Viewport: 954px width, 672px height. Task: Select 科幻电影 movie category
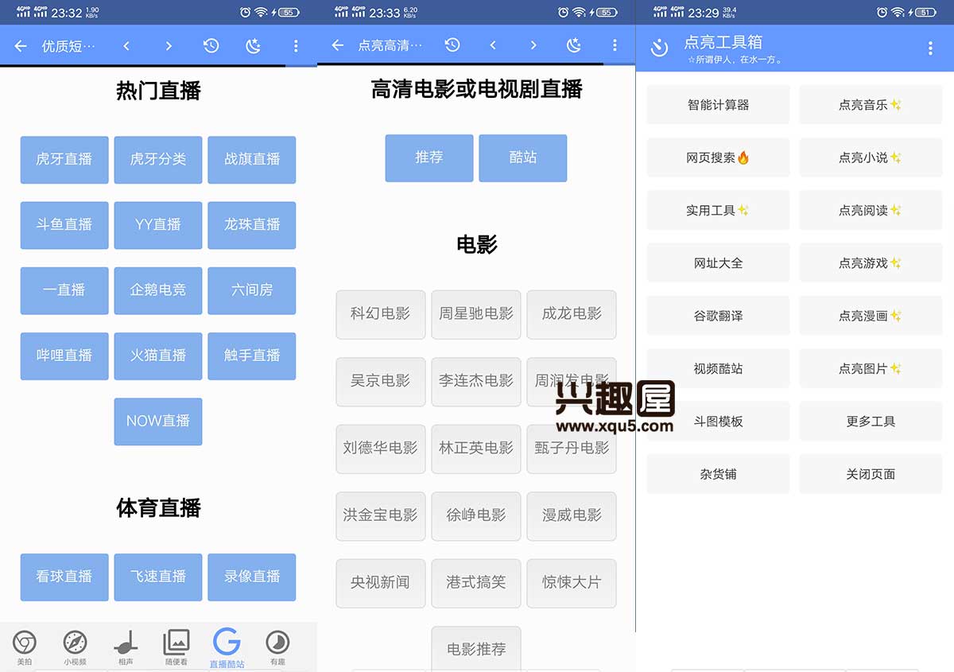[381, 314]
